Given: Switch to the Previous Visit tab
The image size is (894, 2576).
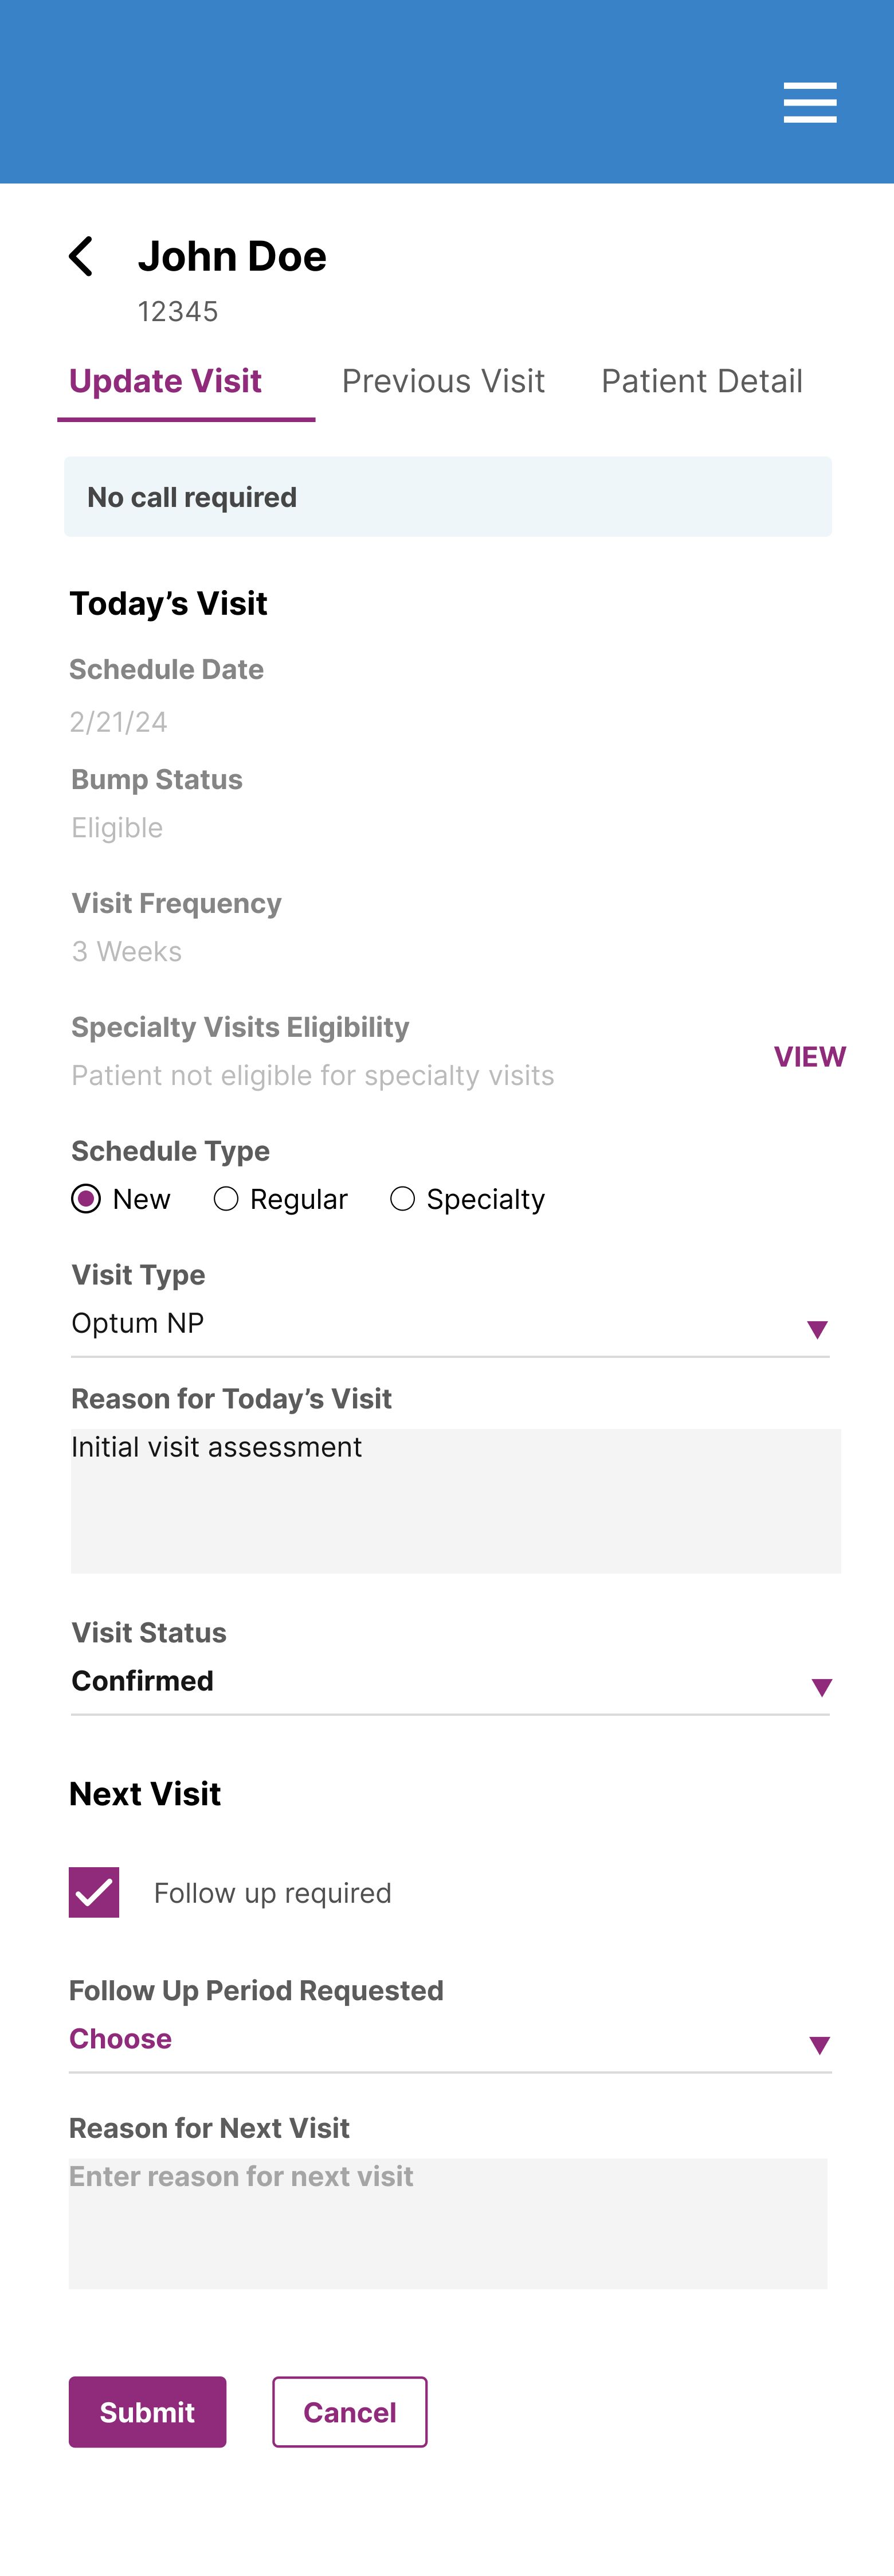Looking at the screenshot, I should coord(444,381).
